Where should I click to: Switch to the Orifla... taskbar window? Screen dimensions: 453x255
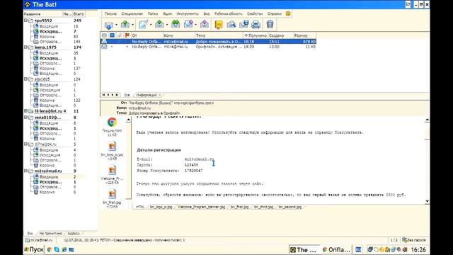(x=336, y=250)
